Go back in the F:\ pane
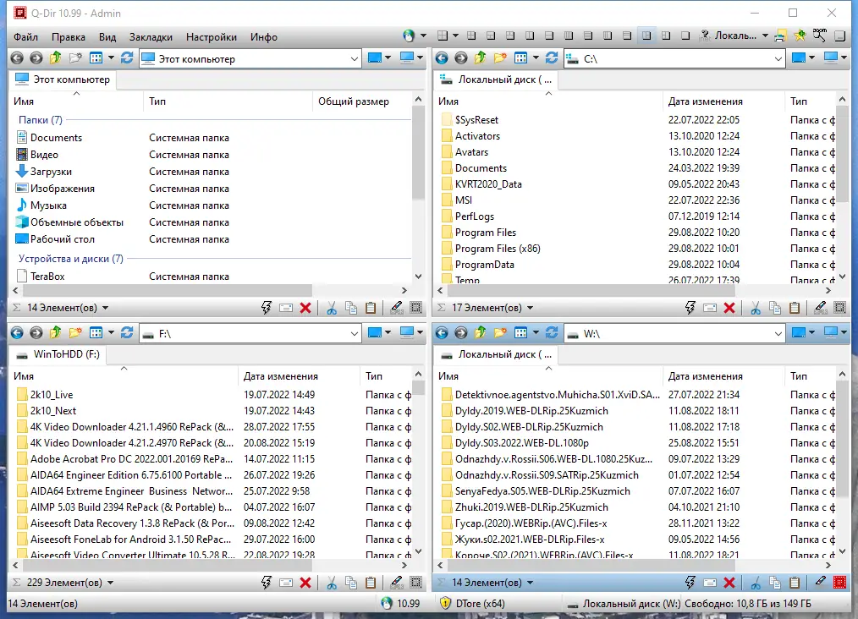 click(x=17, y=333)
